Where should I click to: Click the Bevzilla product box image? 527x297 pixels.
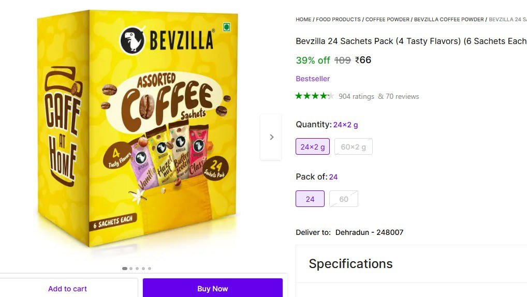pyautogui.click(x=137, y=129)
